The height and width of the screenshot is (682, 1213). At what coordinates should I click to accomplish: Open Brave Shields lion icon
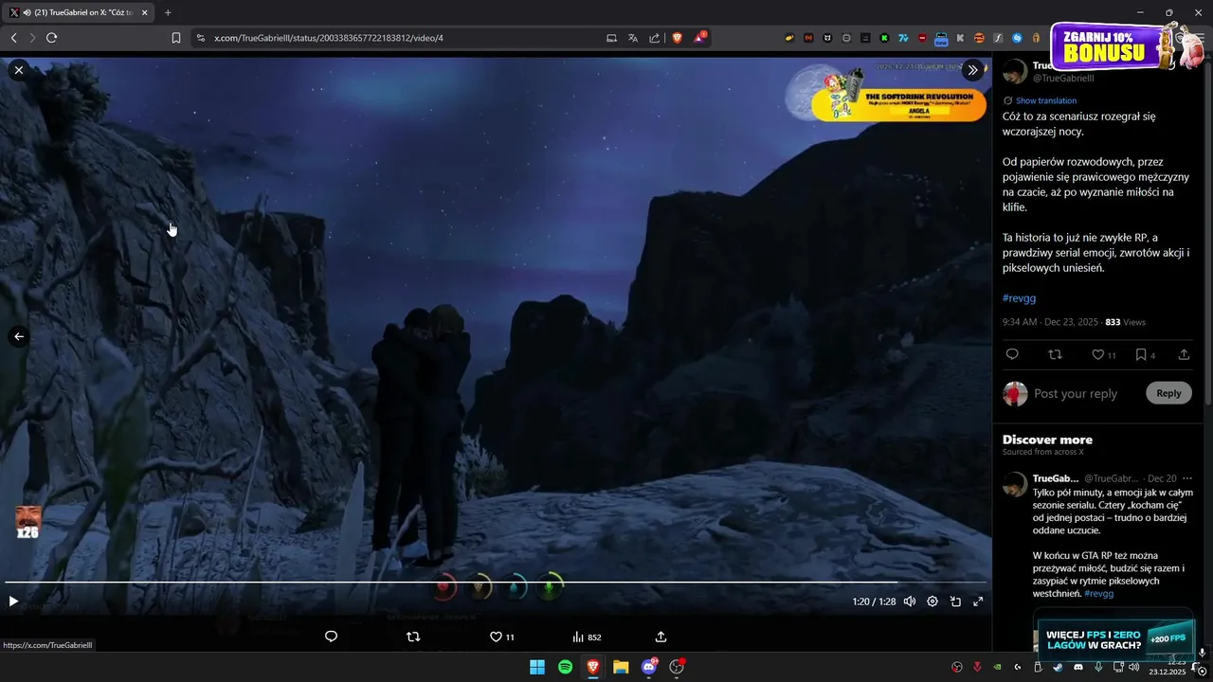coord(677,38)
